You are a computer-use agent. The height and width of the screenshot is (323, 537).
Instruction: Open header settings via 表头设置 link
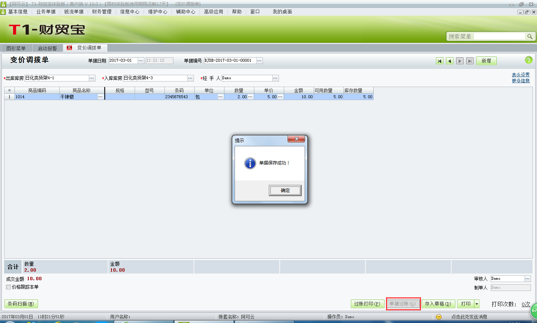pos(521,74)
